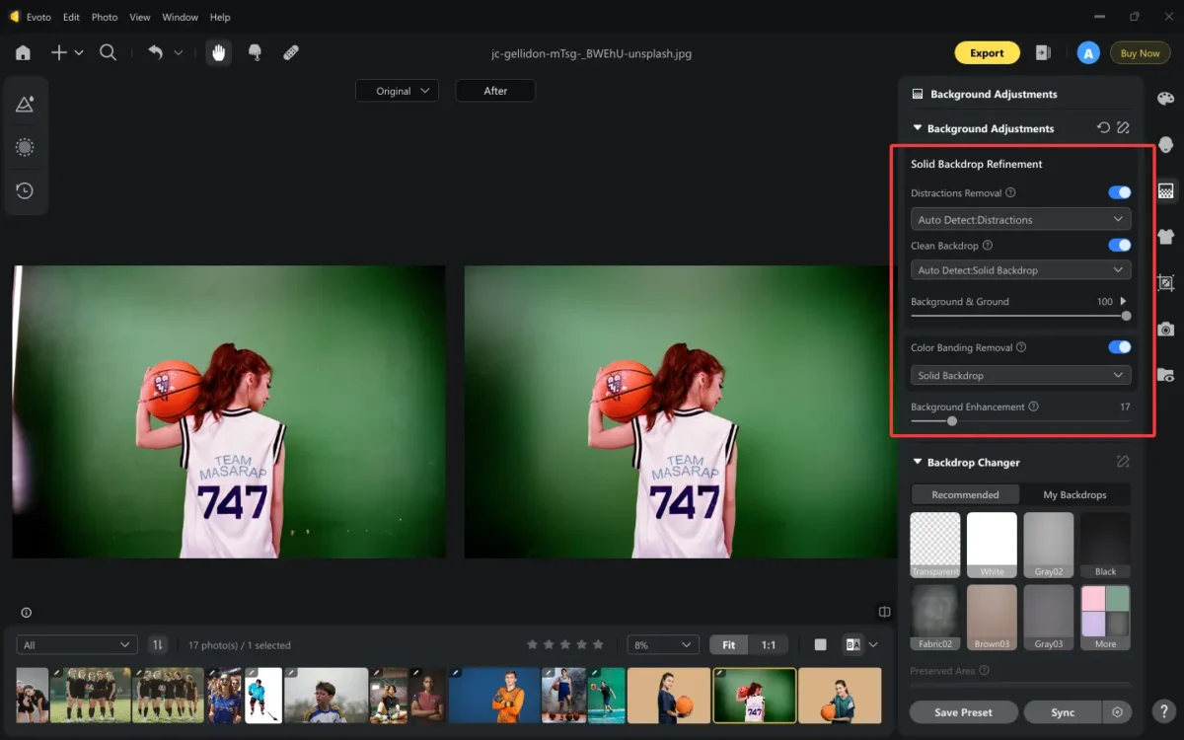Adjust the Background Enhancement slider handle
Image resolution: width=1184 pixels, height=740 pixels.
point(952,421)
